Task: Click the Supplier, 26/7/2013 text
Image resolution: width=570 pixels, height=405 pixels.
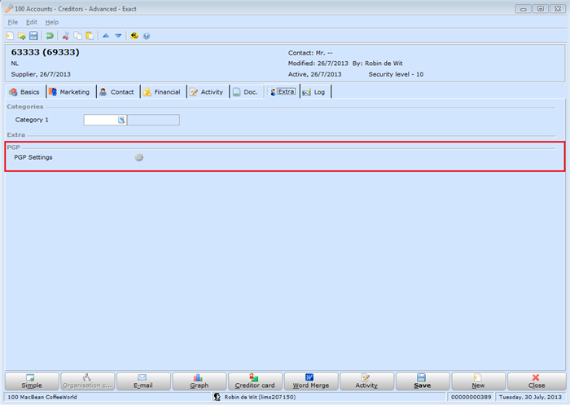Action: (x=41, y=74)
